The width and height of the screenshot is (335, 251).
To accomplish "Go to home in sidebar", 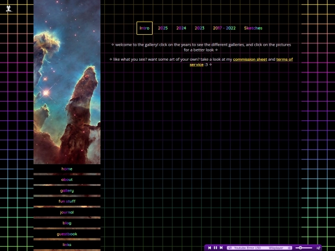I will (67, 169).
